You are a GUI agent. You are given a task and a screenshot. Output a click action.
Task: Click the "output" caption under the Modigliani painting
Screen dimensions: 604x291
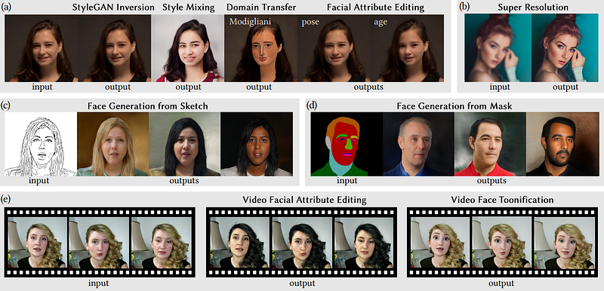tap(259, 87)
